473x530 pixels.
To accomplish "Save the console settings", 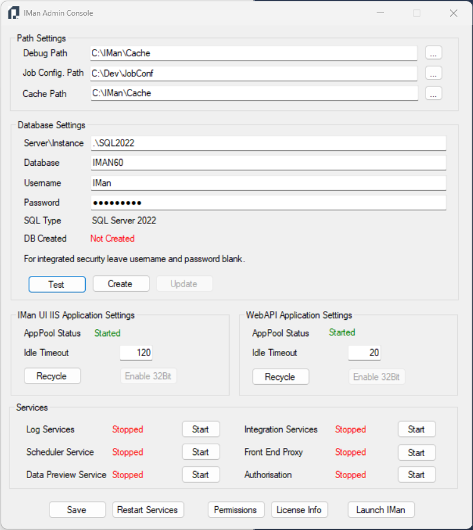I will click(x=78, y=510).
